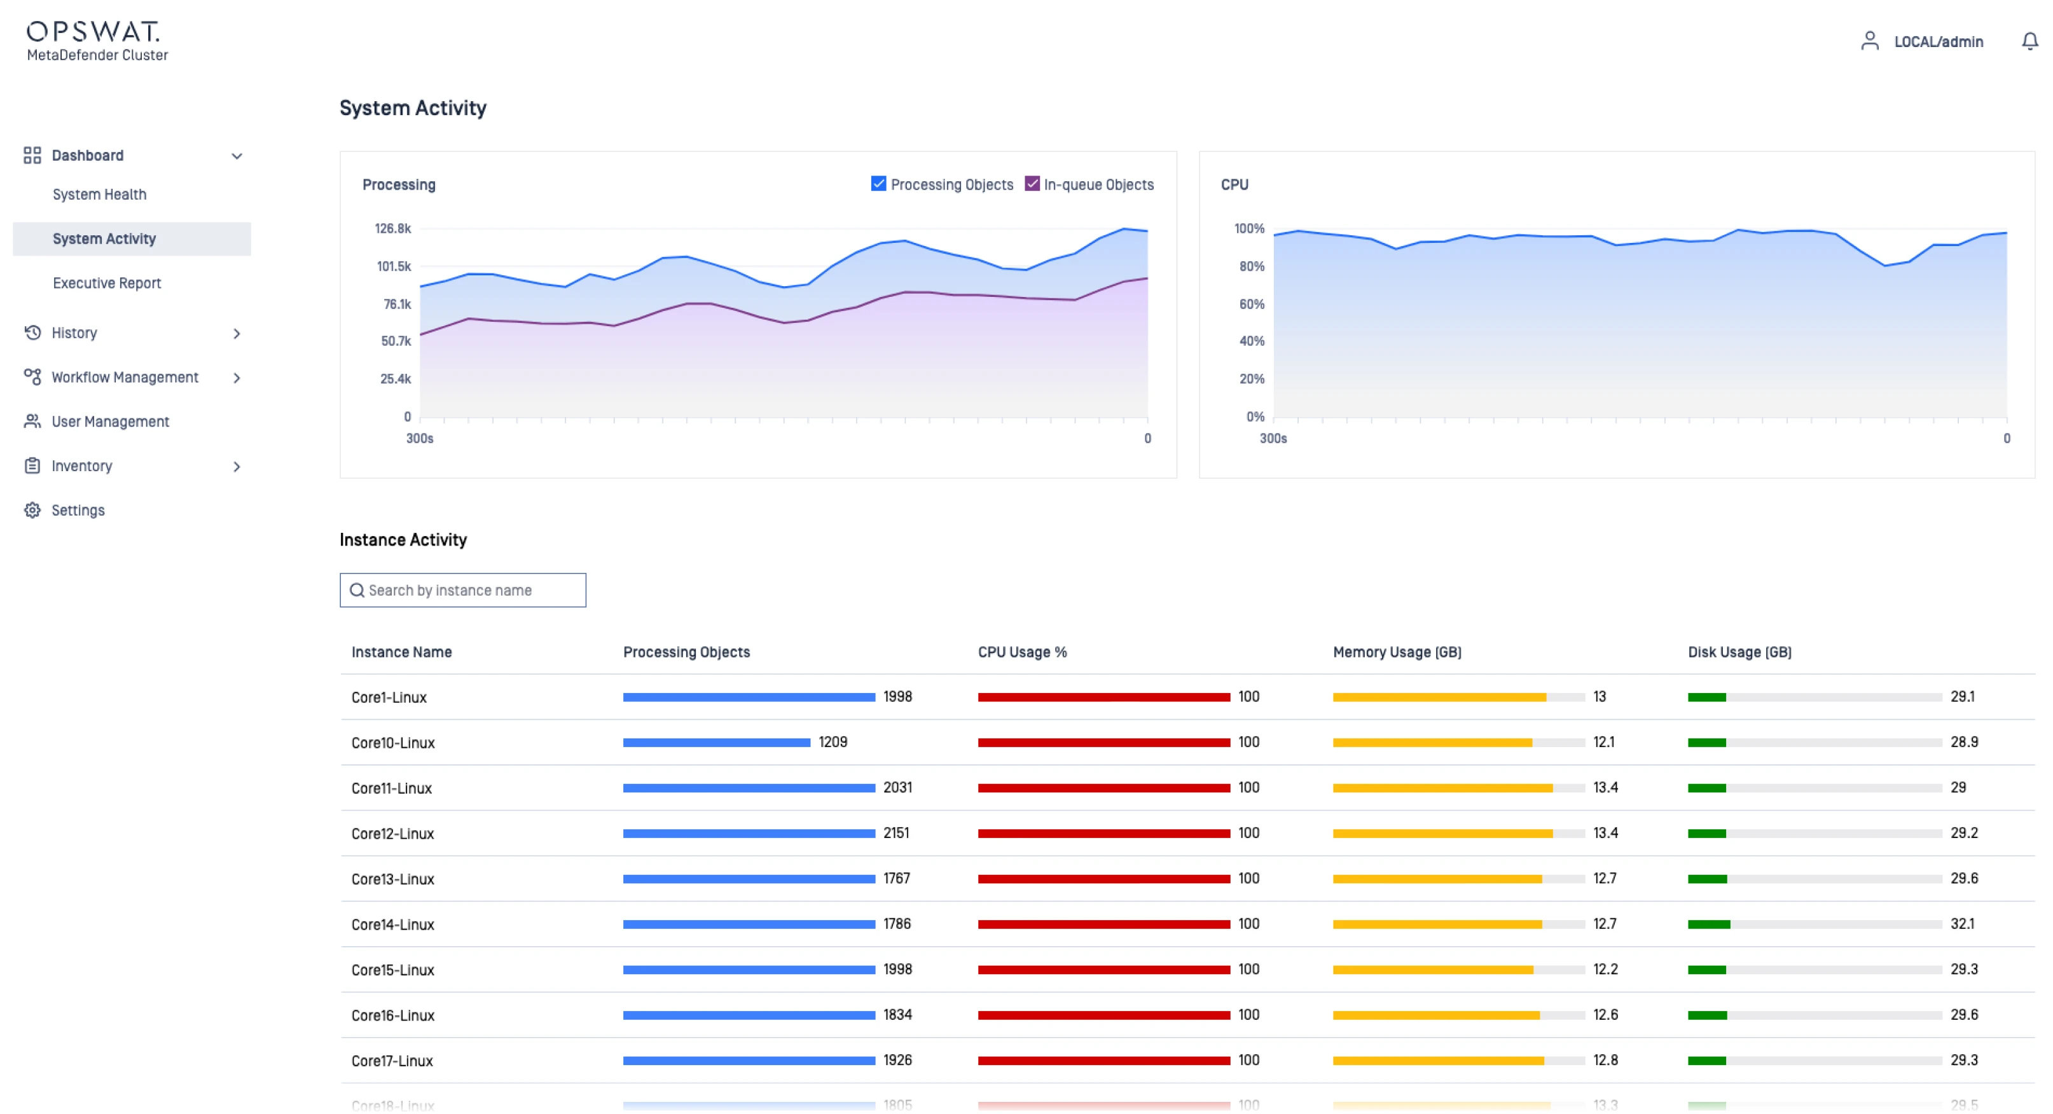
Task: Expand the Inventory submenu arrow
Action: tap(237, 467)
